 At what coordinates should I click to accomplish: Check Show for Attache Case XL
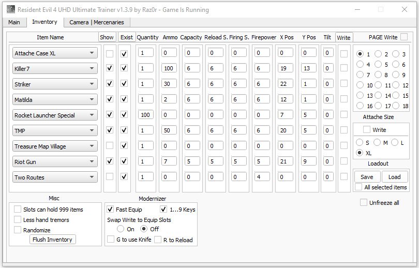tap(110, 54)
